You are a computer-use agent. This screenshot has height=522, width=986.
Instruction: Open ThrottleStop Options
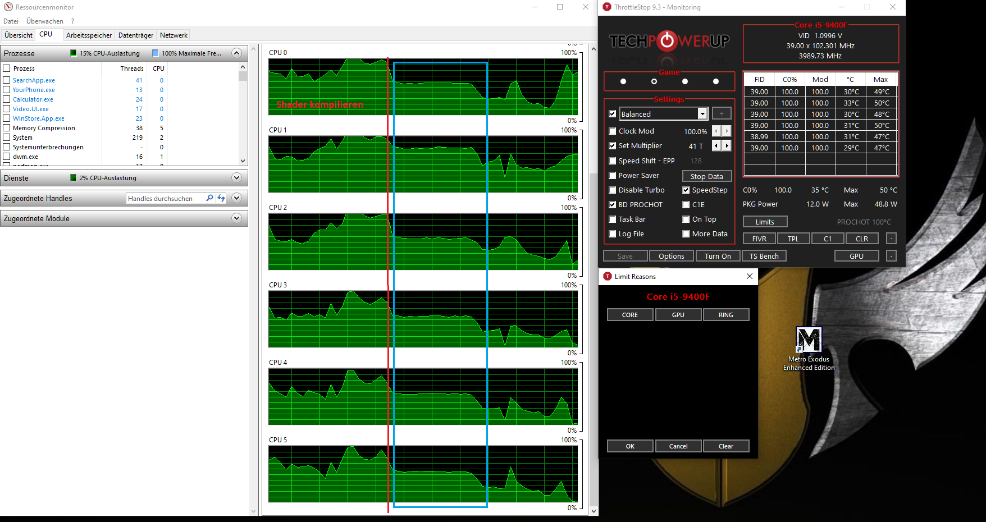[671, 256]
